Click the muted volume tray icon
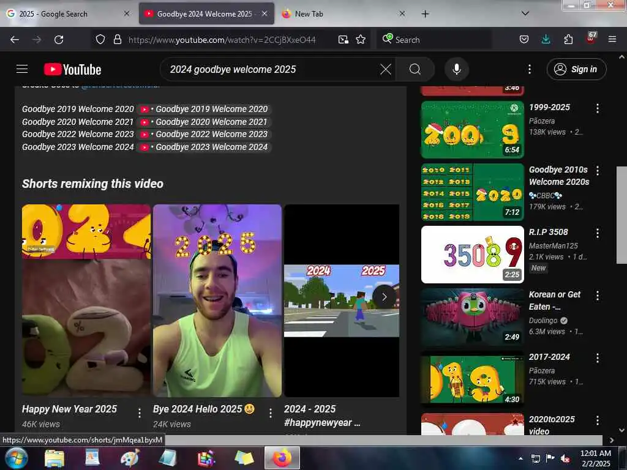The height and width of the screenshot is (470, 627). click(565, 459)
